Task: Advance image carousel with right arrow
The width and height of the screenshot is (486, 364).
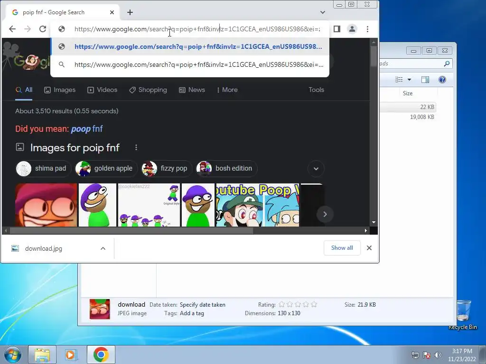Action: pyautogui.click(x=325, y=214)
